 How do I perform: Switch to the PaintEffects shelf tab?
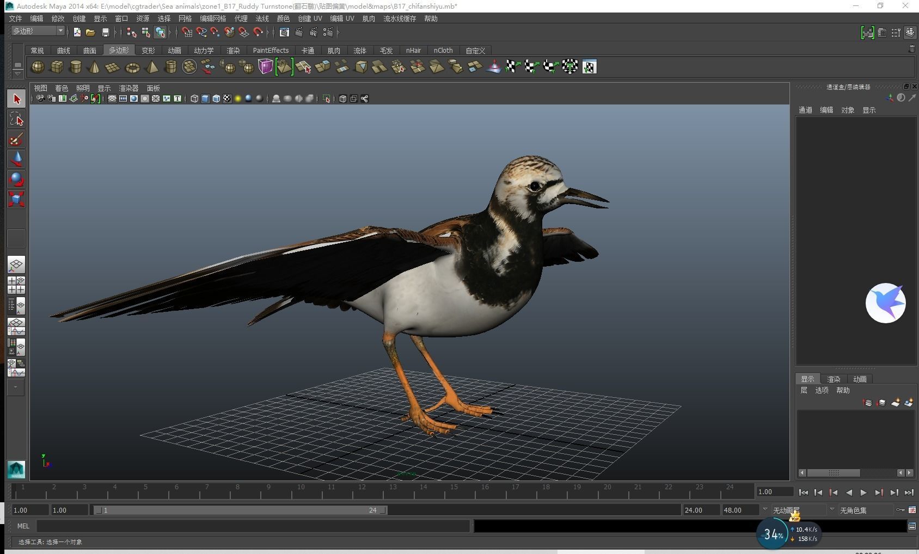tap(271, 50)
